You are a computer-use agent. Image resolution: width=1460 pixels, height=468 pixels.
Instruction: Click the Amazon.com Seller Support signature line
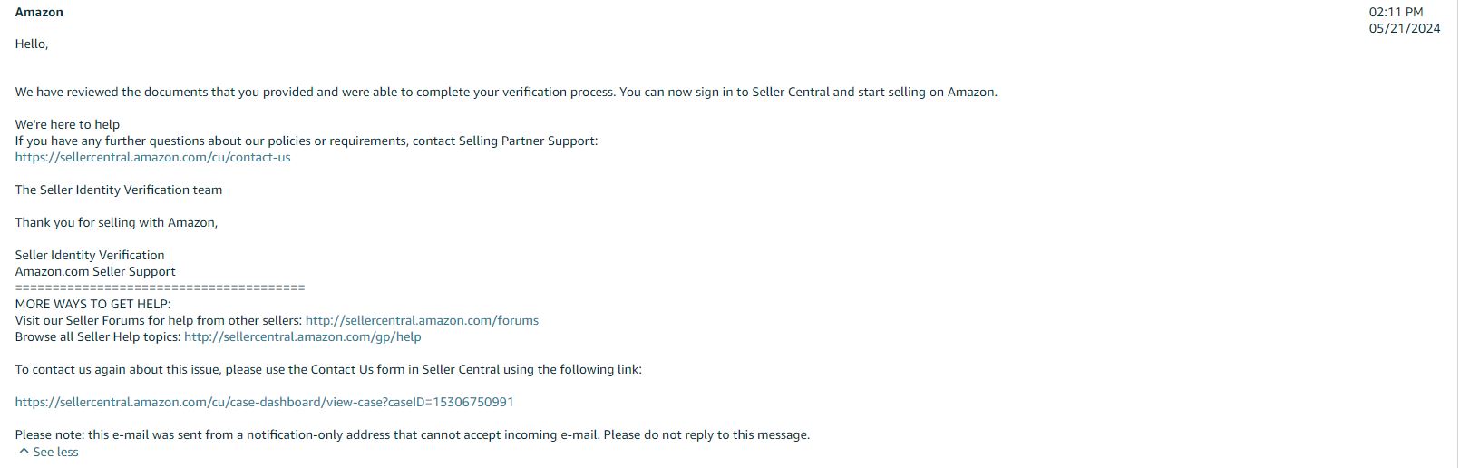[95, 271]
